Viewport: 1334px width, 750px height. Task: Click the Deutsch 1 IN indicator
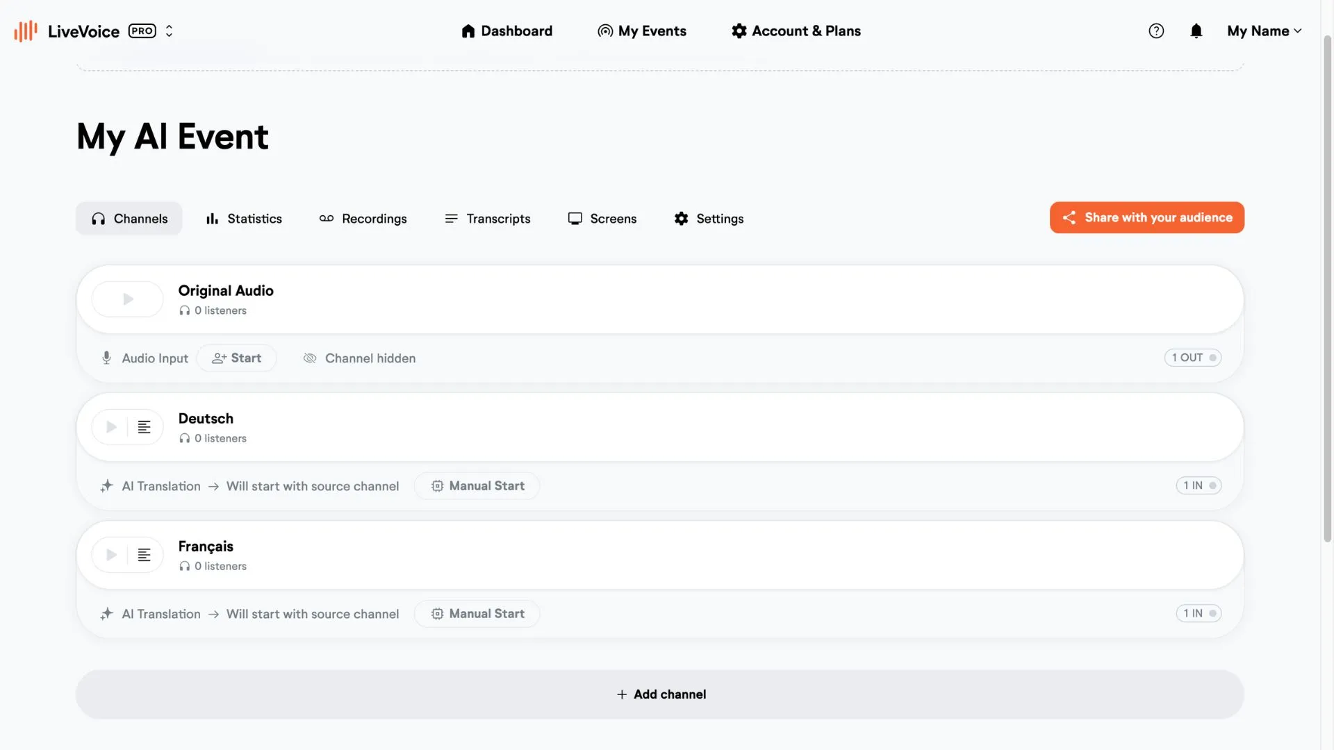coord(1199,485)
